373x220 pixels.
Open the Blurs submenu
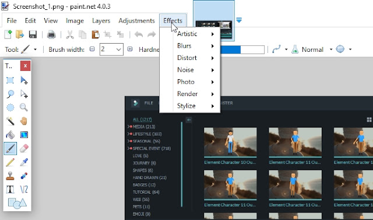click(196, 46)
